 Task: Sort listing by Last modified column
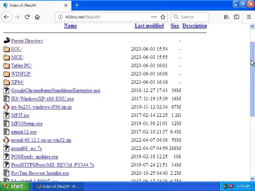click(x=149, y=26)
